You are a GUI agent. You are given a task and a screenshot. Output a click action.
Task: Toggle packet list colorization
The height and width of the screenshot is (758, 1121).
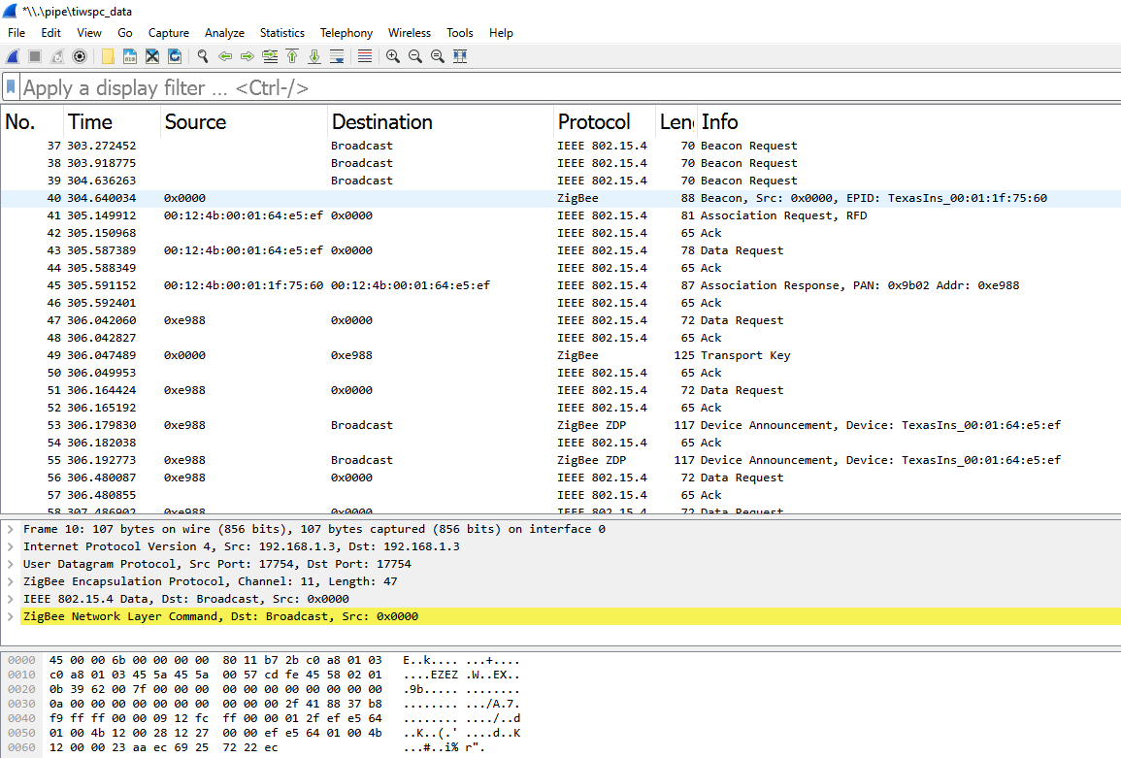364,56
